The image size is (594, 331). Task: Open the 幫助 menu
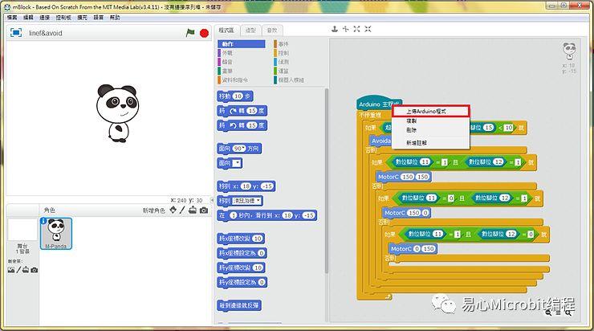115,18
